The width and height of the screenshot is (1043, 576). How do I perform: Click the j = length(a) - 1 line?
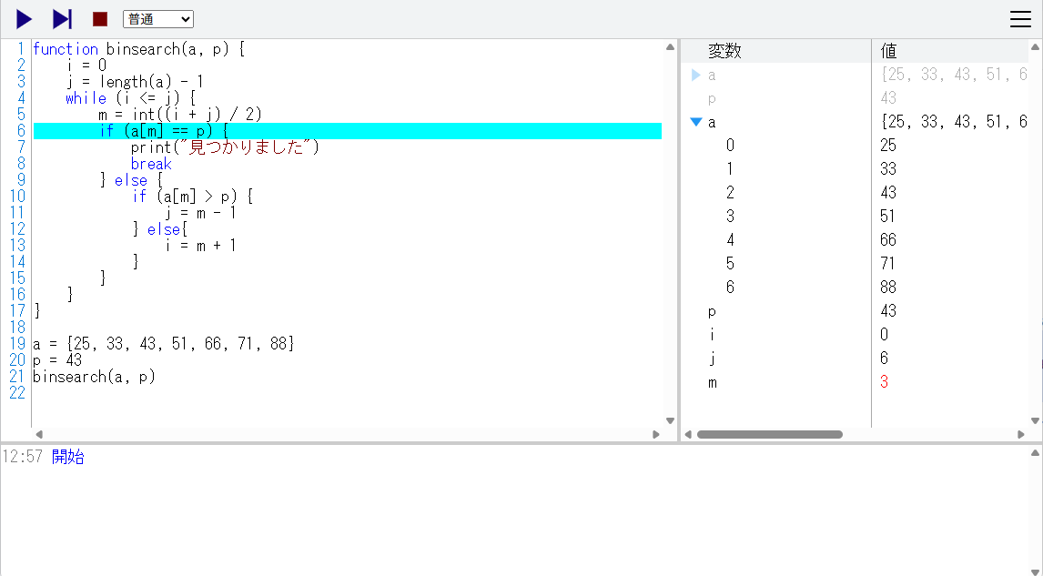pyautogui.click(x=135, y=82)
